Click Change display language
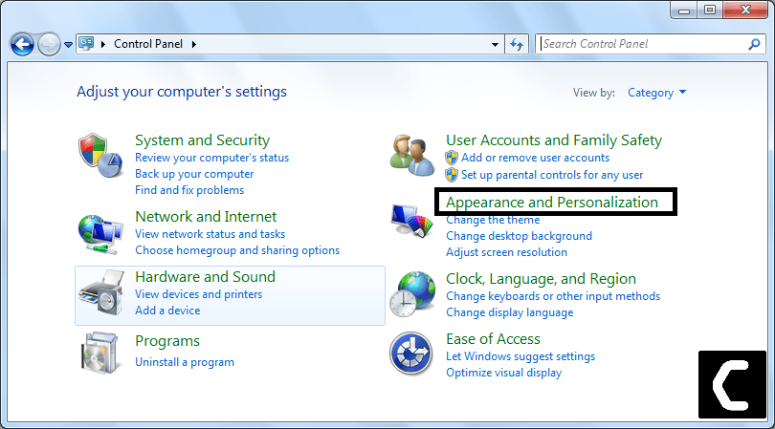775x429 pixels. click(x=510, y=312)
